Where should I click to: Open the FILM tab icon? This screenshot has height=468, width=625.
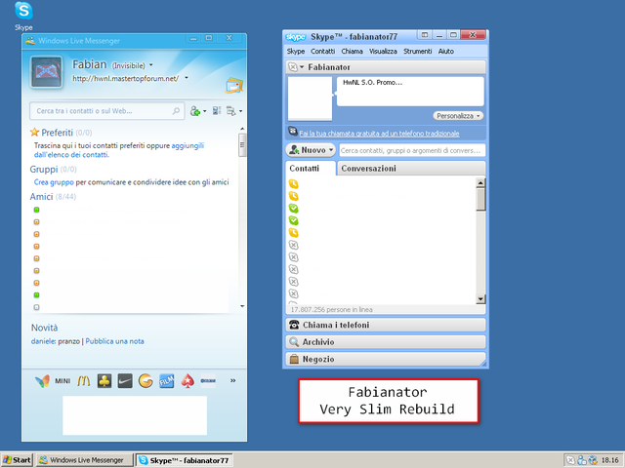click(167, 381)
